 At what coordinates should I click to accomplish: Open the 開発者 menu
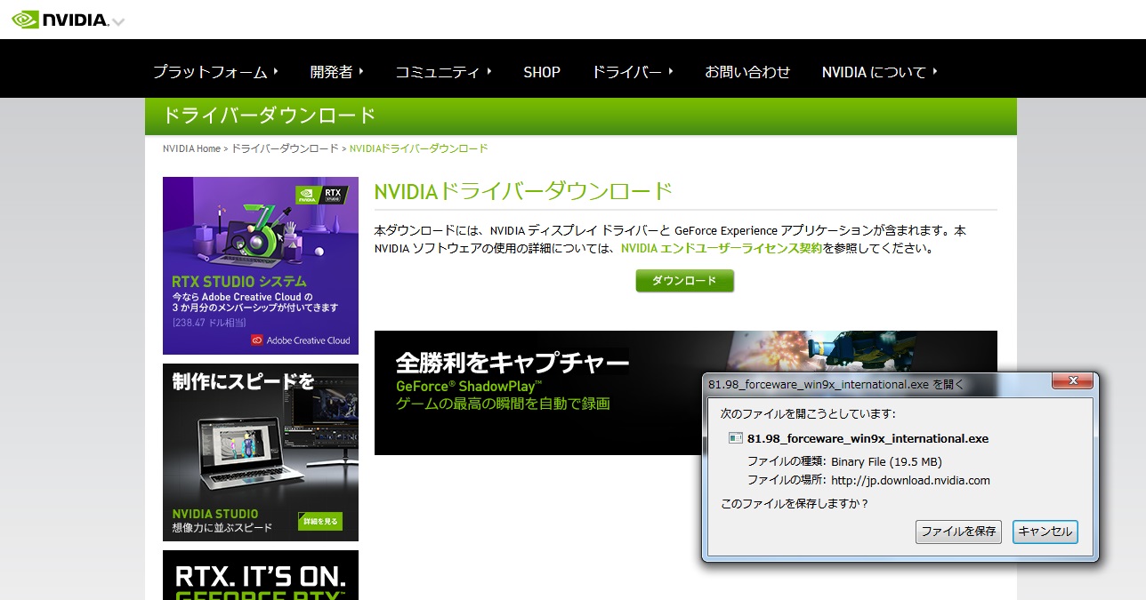pyautogui.click(x=337, y=72)
